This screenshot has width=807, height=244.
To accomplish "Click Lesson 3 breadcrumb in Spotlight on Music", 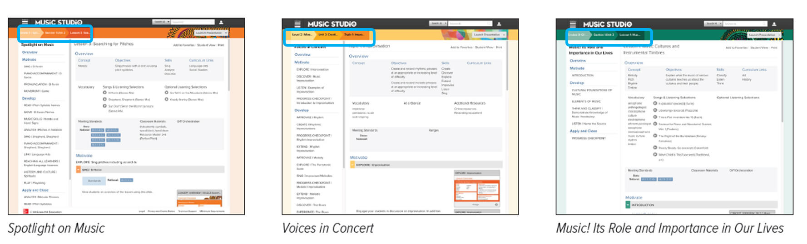I will 79,33.
